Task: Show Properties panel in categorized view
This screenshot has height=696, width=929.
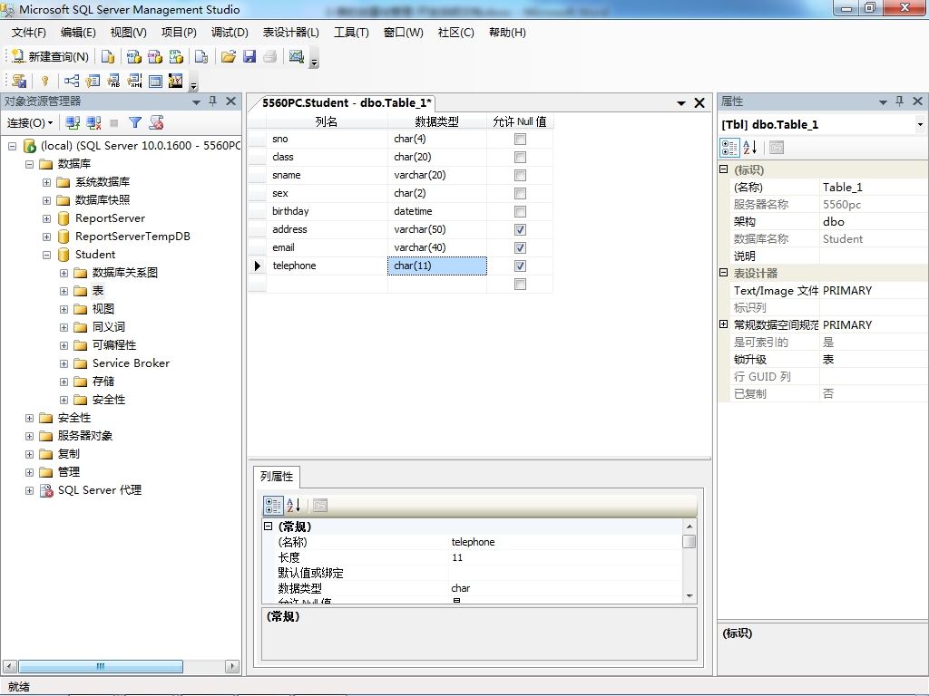Action: point(729,148)
